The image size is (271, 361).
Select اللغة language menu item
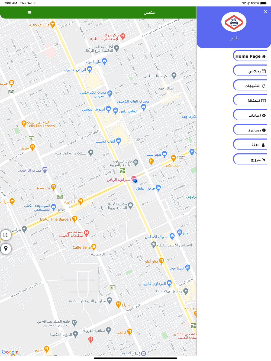(x=250, y=145)
